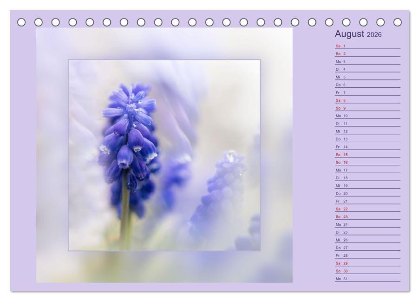Select the Sa 1 date row
The width and height of the screenshot is (419, 301).
click(367, 46)
